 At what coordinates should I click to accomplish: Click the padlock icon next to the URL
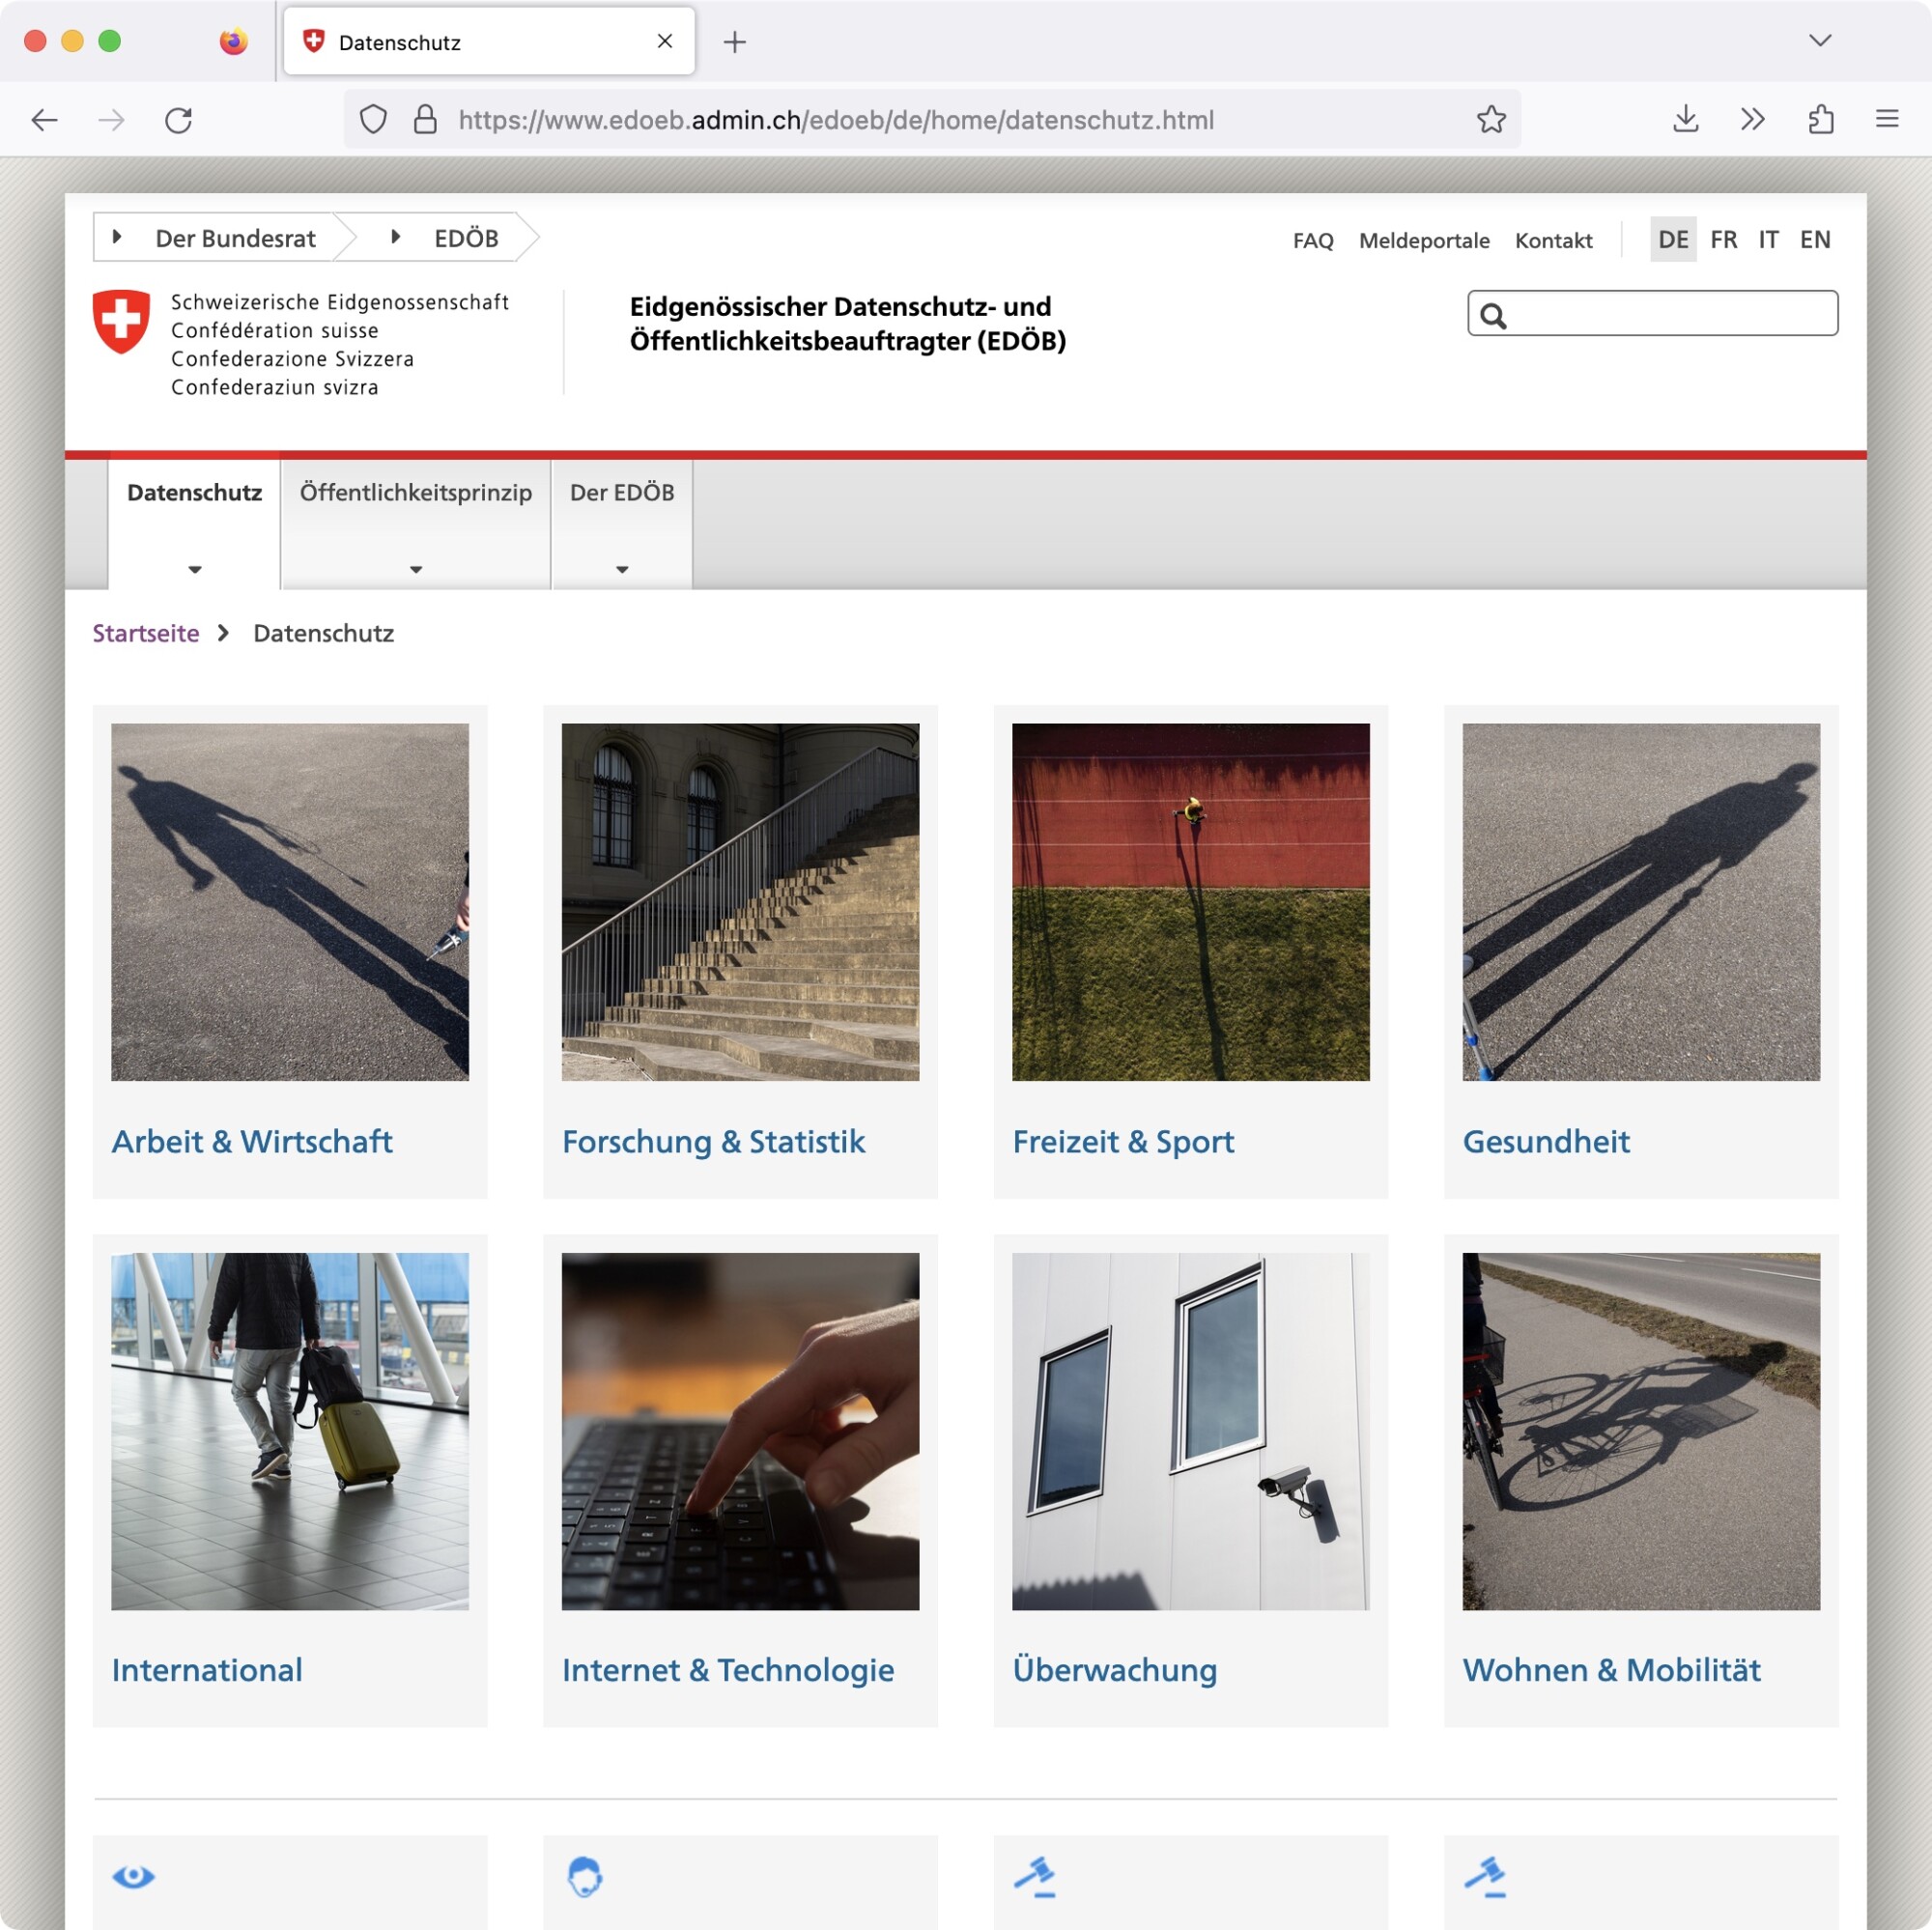425,119
